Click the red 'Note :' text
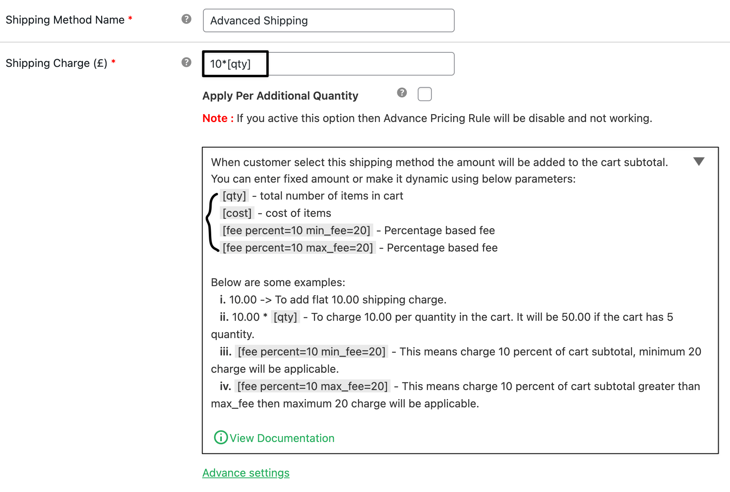 pos(218,118)
